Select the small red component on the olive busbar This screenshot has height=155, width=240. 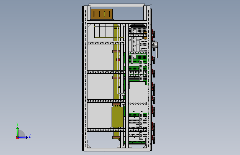[118, 60]
